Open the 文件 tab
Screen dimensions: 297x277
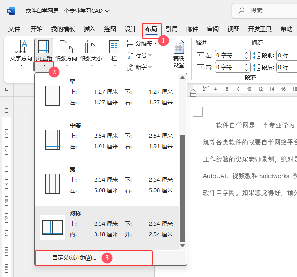pyautogui.click(x=14, y=29)
